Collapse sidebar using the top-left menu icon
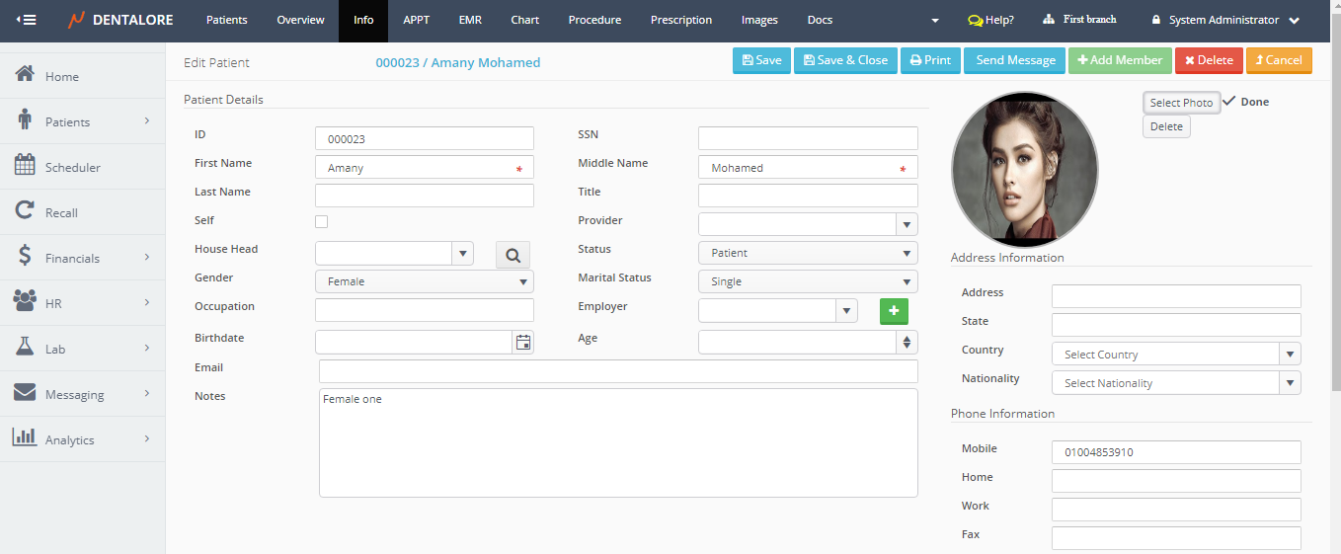 point(27,20)
